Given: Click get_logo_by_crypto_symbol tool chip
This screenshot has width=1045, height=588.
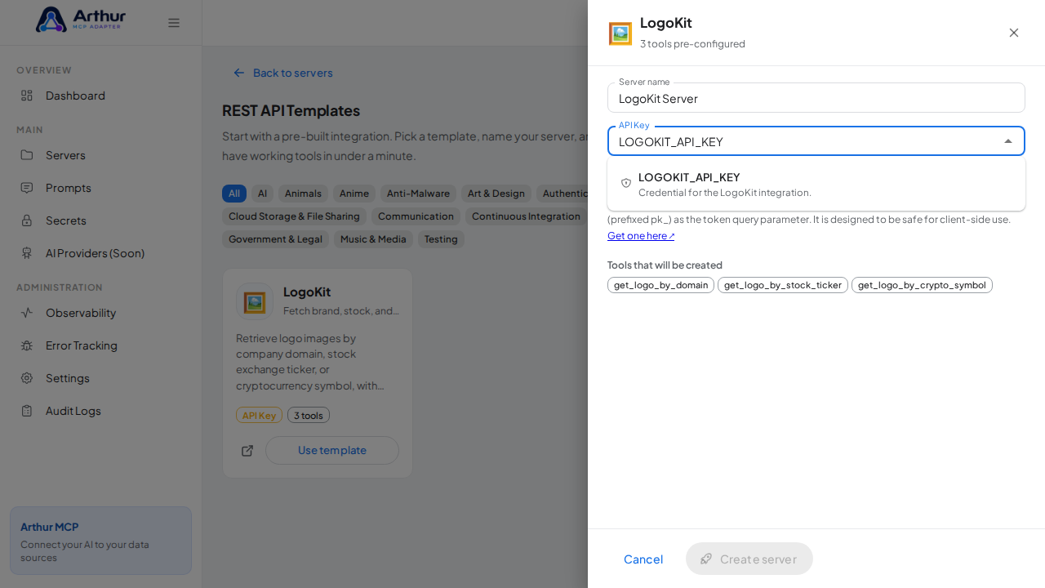Looking at the screenshot, I should tap(922, 285).
